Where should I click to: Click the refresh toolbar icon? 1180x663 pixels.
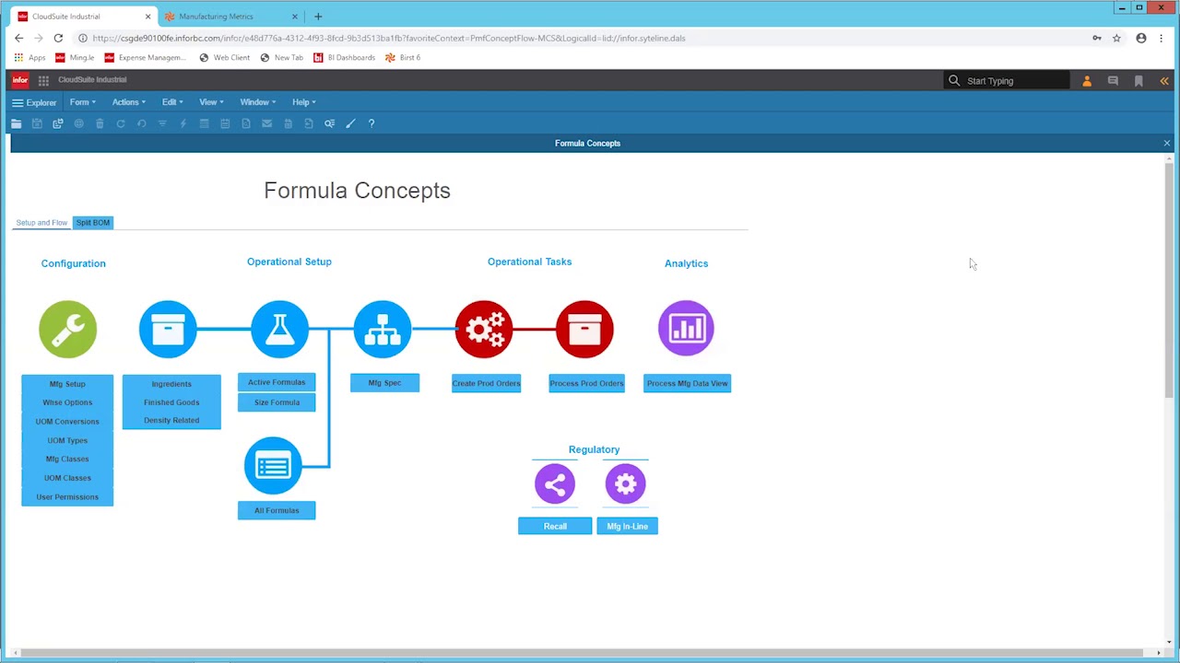pyautogui.click(x=121, y=123)
